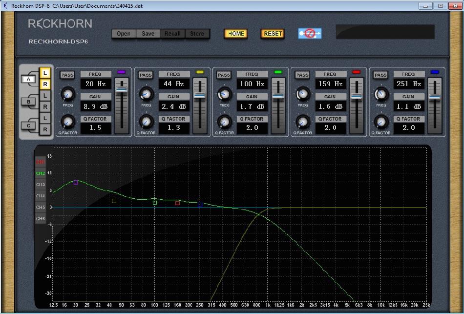The height and width of the screenshot is (314, 464).
Task: Click the red EQ node on the graph
Action: click(x=178, y=203)
